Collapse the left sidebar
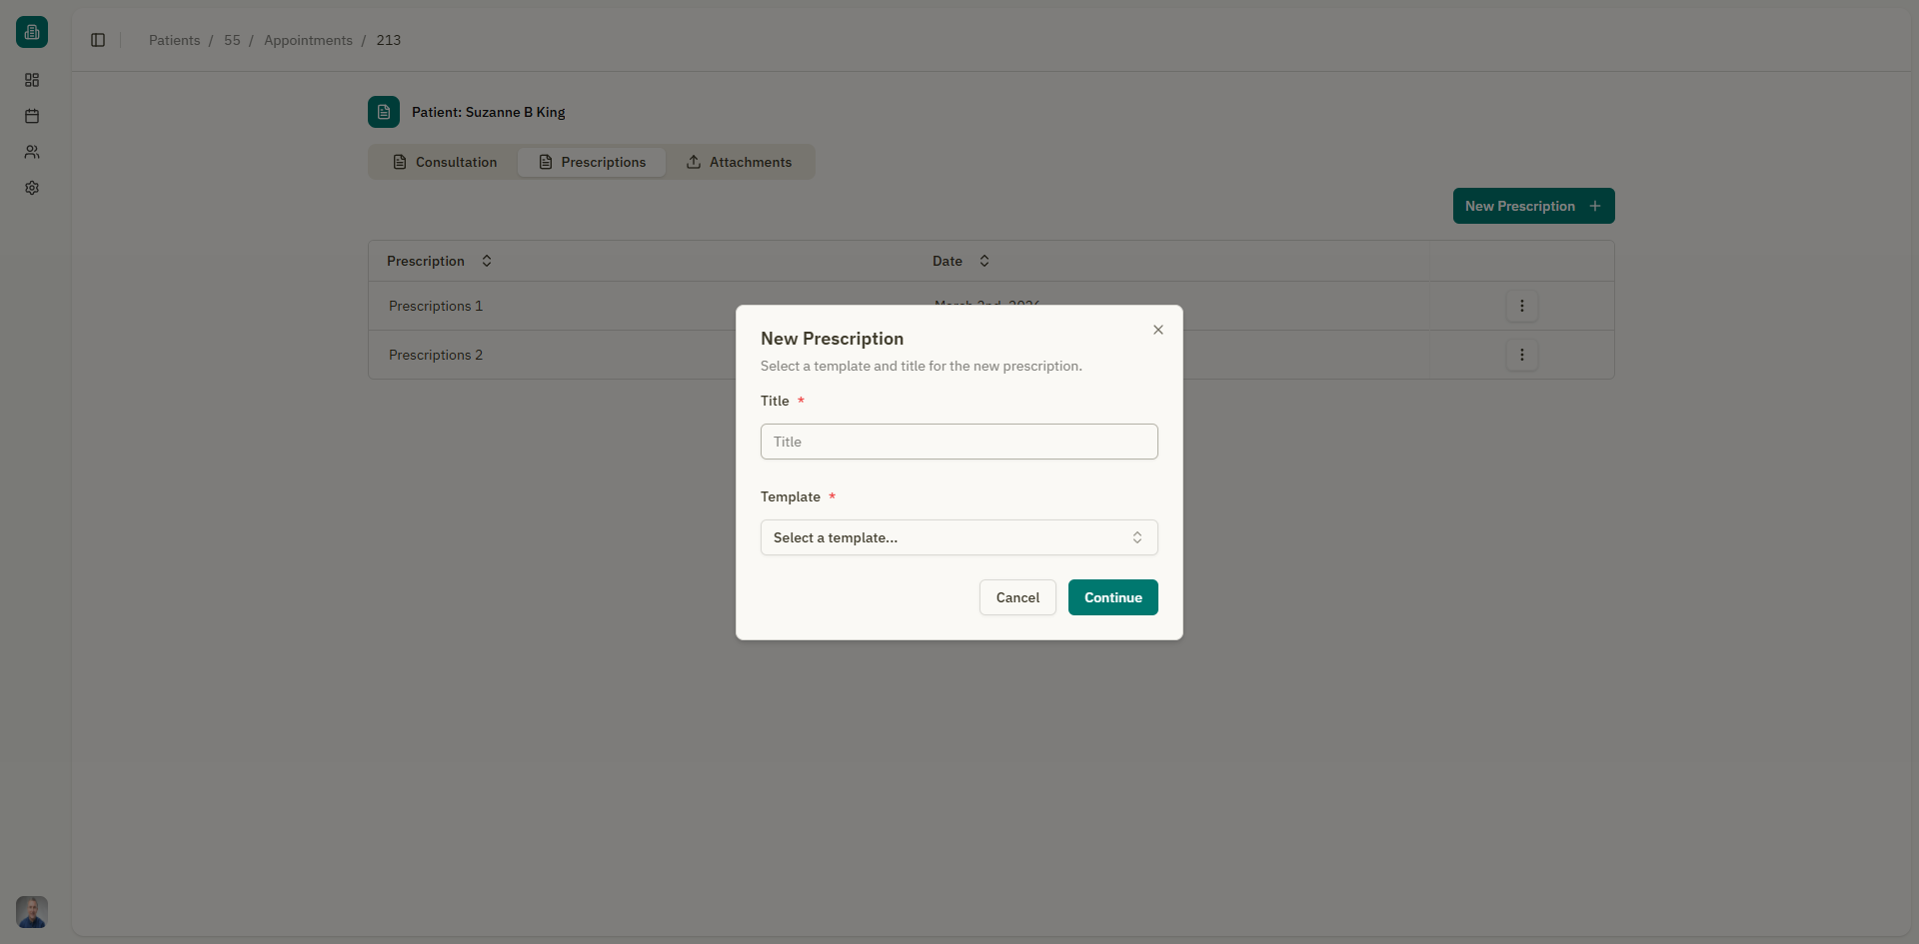The height and width of the screenshot is (944, 1919). coord(97,40)
